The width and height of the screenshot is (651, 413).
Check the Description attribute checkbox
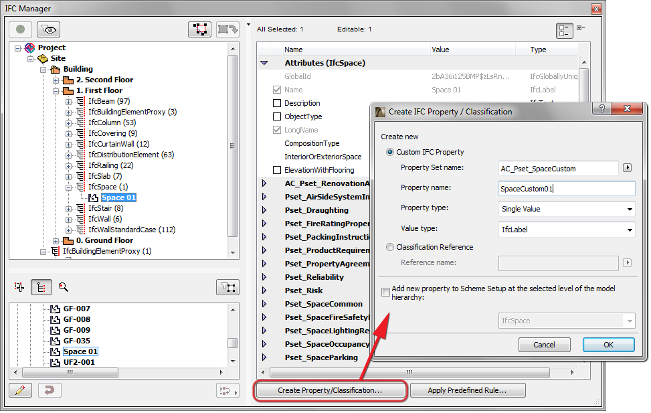click(277, 103)
